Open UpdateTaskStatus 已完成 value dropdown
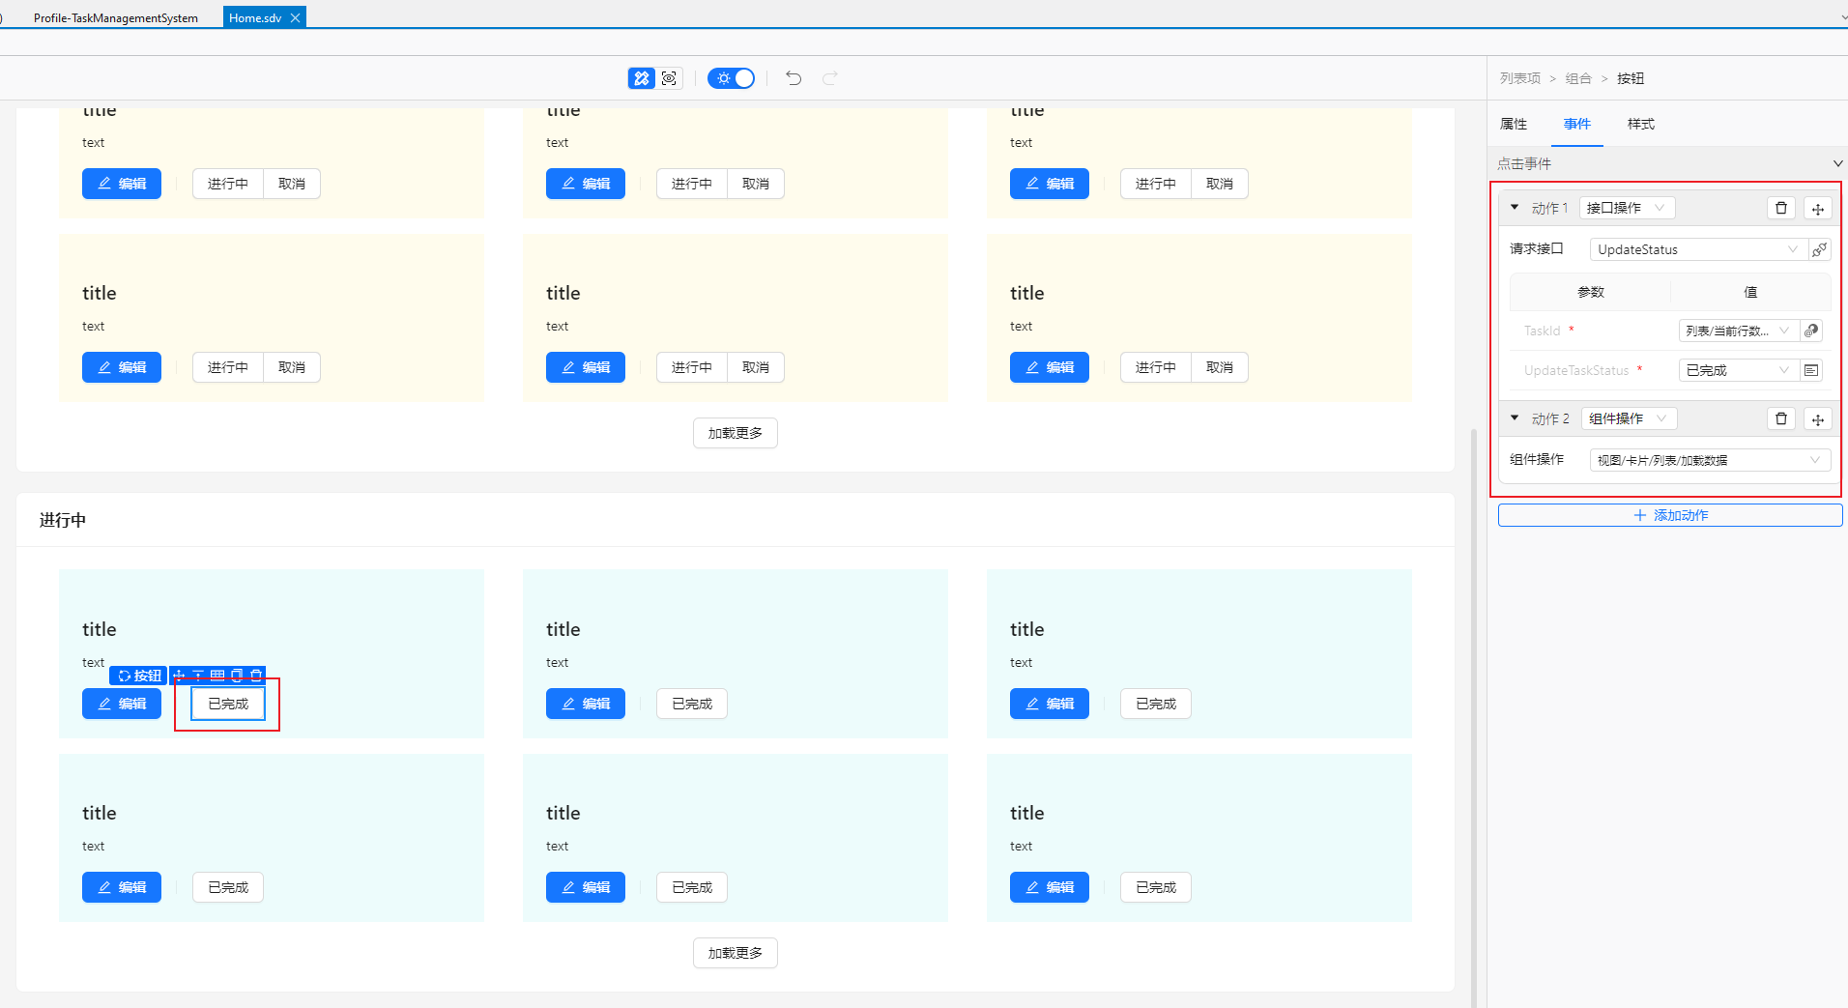1848x1008 pixels. click(1739, 370)
